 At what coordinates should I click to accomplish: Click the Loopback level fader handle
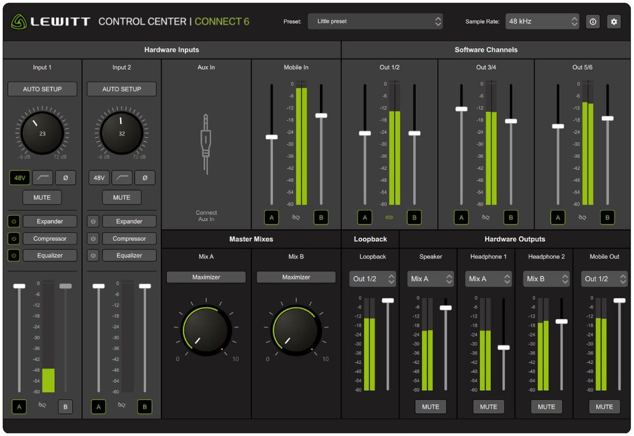(x=388, y=300)
